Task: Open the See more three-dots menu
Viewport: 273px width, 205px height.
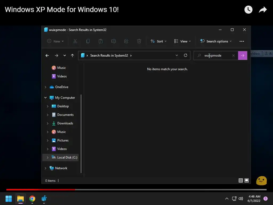Action: coord(242,41)
